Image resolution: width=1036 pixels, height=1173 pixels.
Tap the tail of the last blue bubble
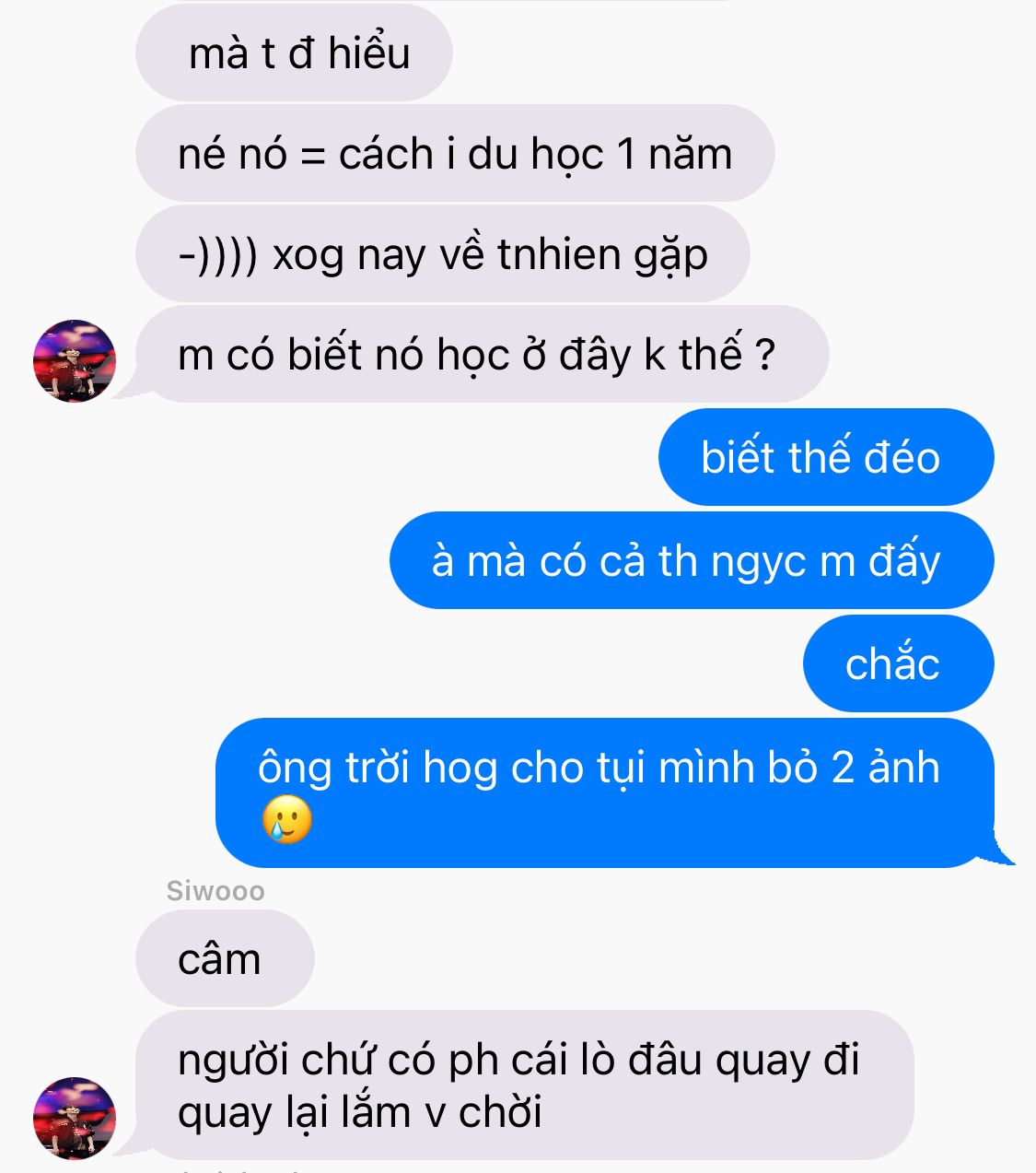(x=1002, y=850)
